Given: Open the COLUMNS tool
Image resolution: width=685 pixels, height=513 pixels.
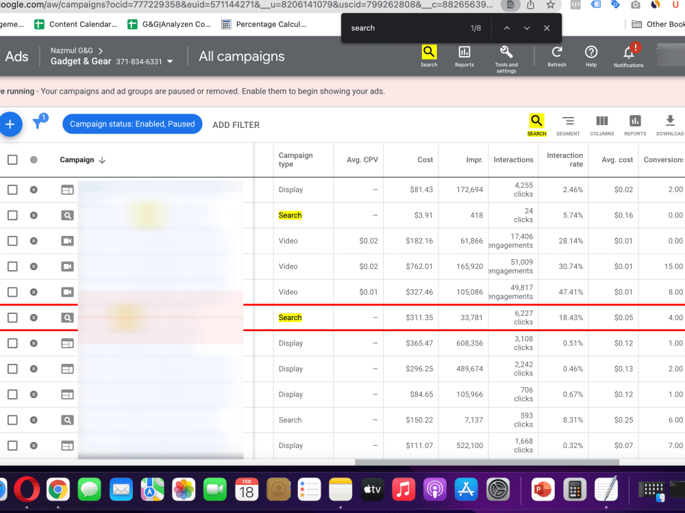Looking at the screenshot, I should pyautogui.click(x=601, y=124).
